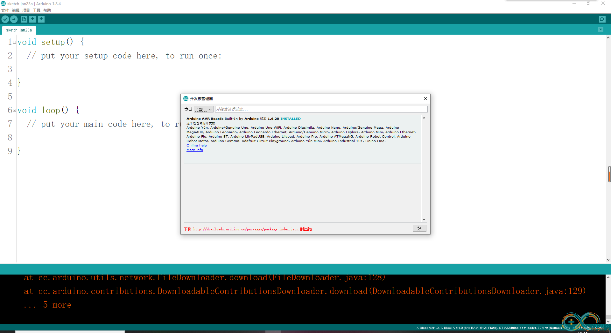Open the 项目 menu

pos(26,10)
